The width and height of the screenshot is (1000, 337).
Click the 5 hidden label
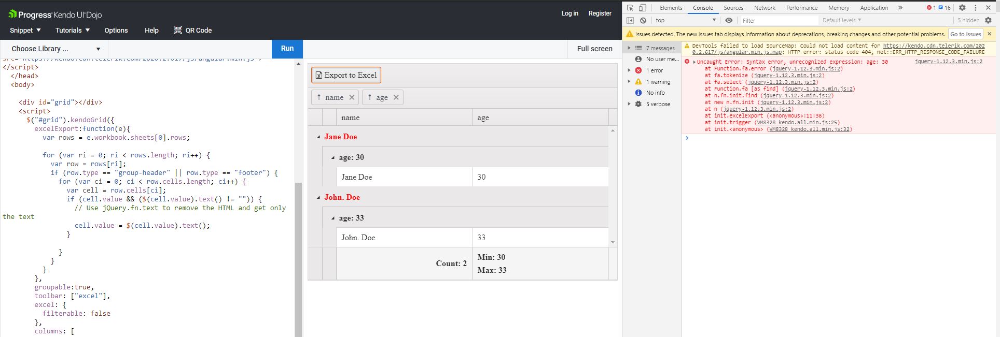click(968, 20)
